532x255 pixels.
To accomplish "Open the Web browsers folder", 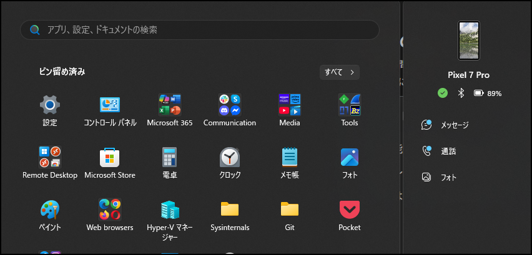I will pos(110,214).
